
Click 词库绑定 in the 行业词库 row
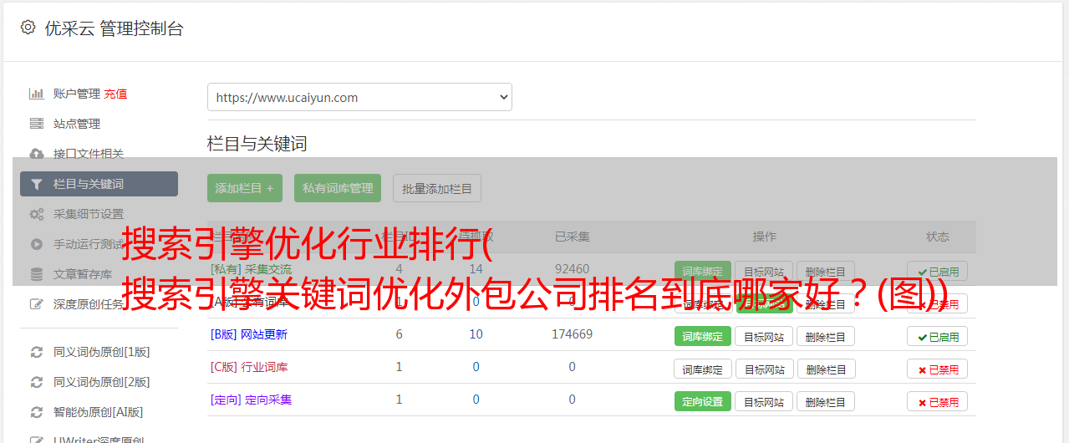(x=703, y=369)
